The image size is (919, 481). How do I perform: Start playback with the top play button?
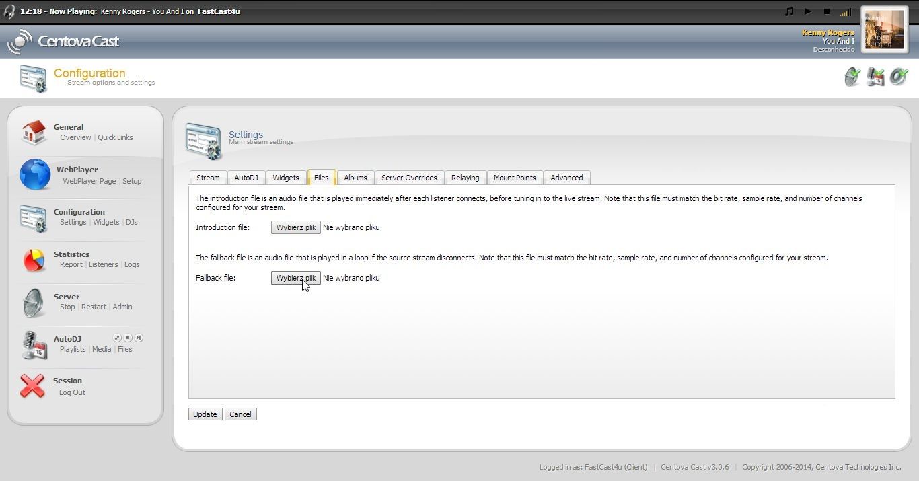[808, 11]
